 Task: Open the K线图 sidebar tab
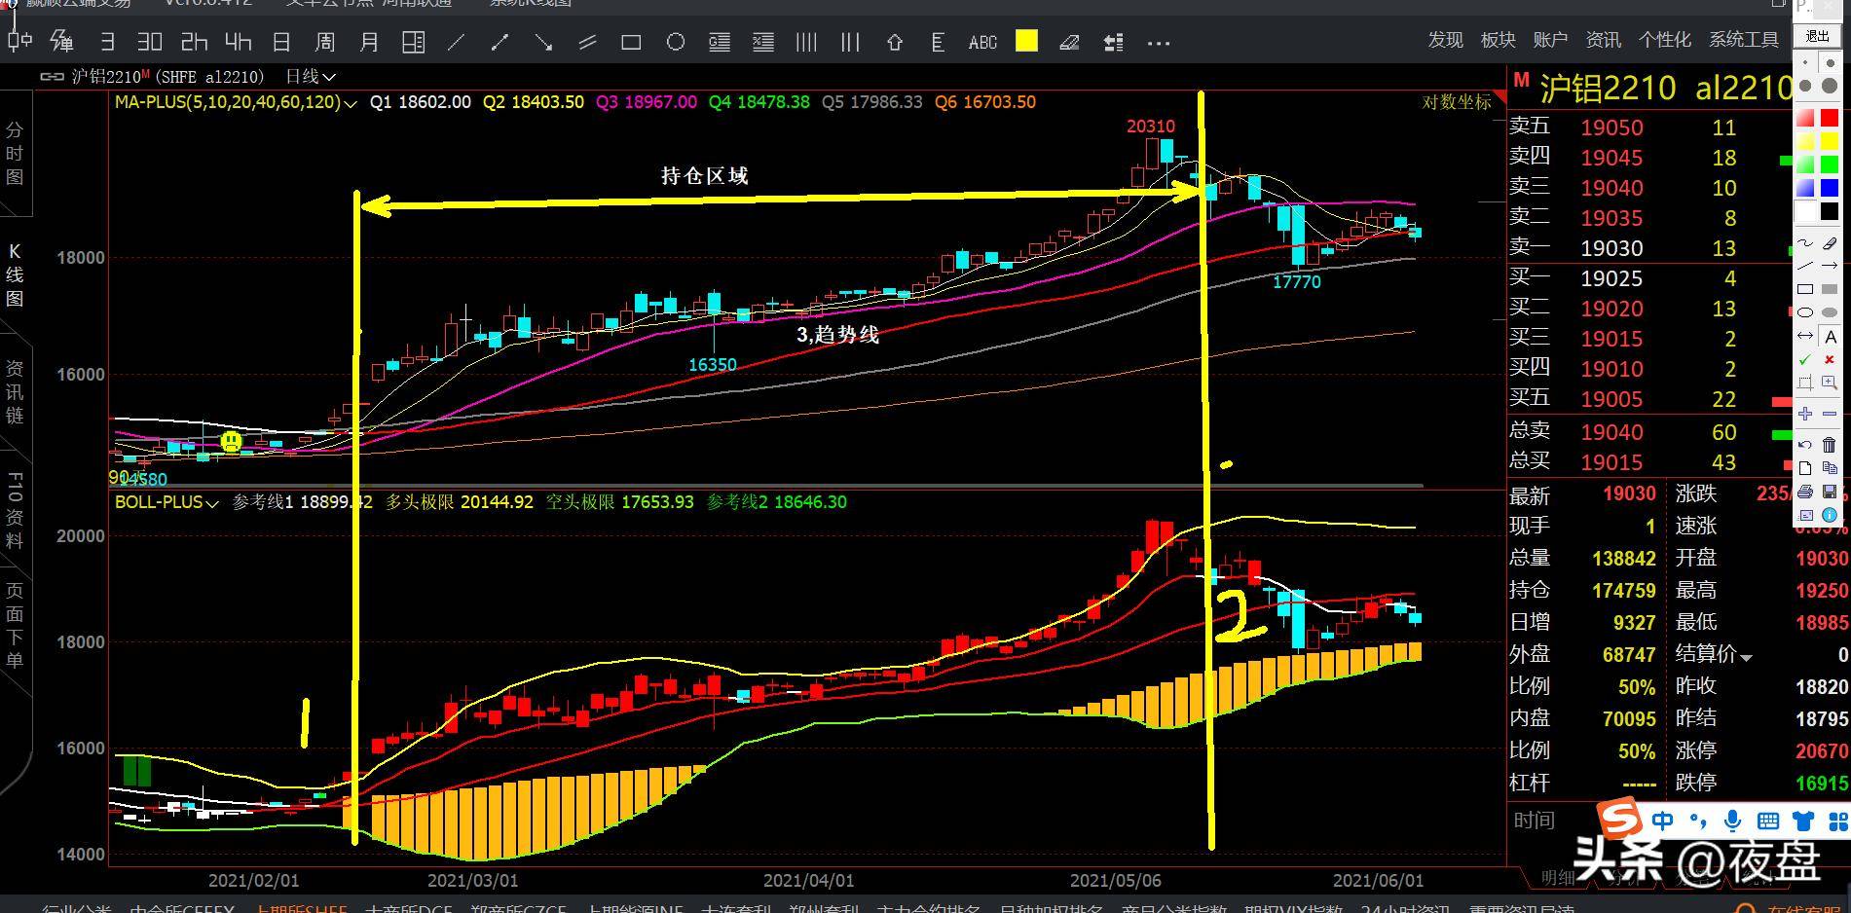tap(15, 274)
